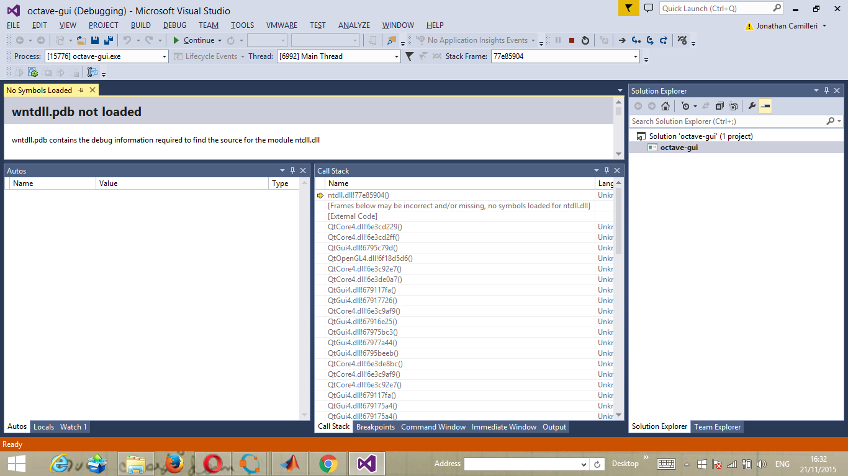Viewport: 848px width, 476px height.
Task: Open Call Stack window position dropdown arrow
Action: click(x=596, y=171)
